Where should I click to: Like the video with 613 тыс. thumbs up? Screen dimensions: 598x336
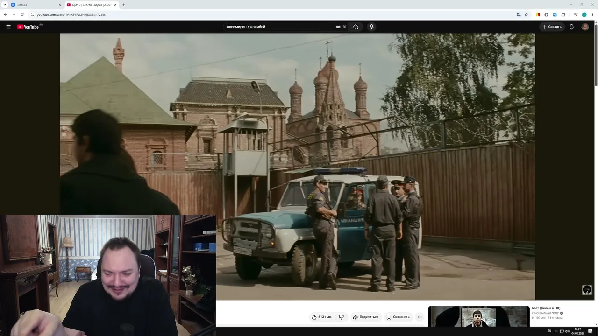(x=321, y=317)
